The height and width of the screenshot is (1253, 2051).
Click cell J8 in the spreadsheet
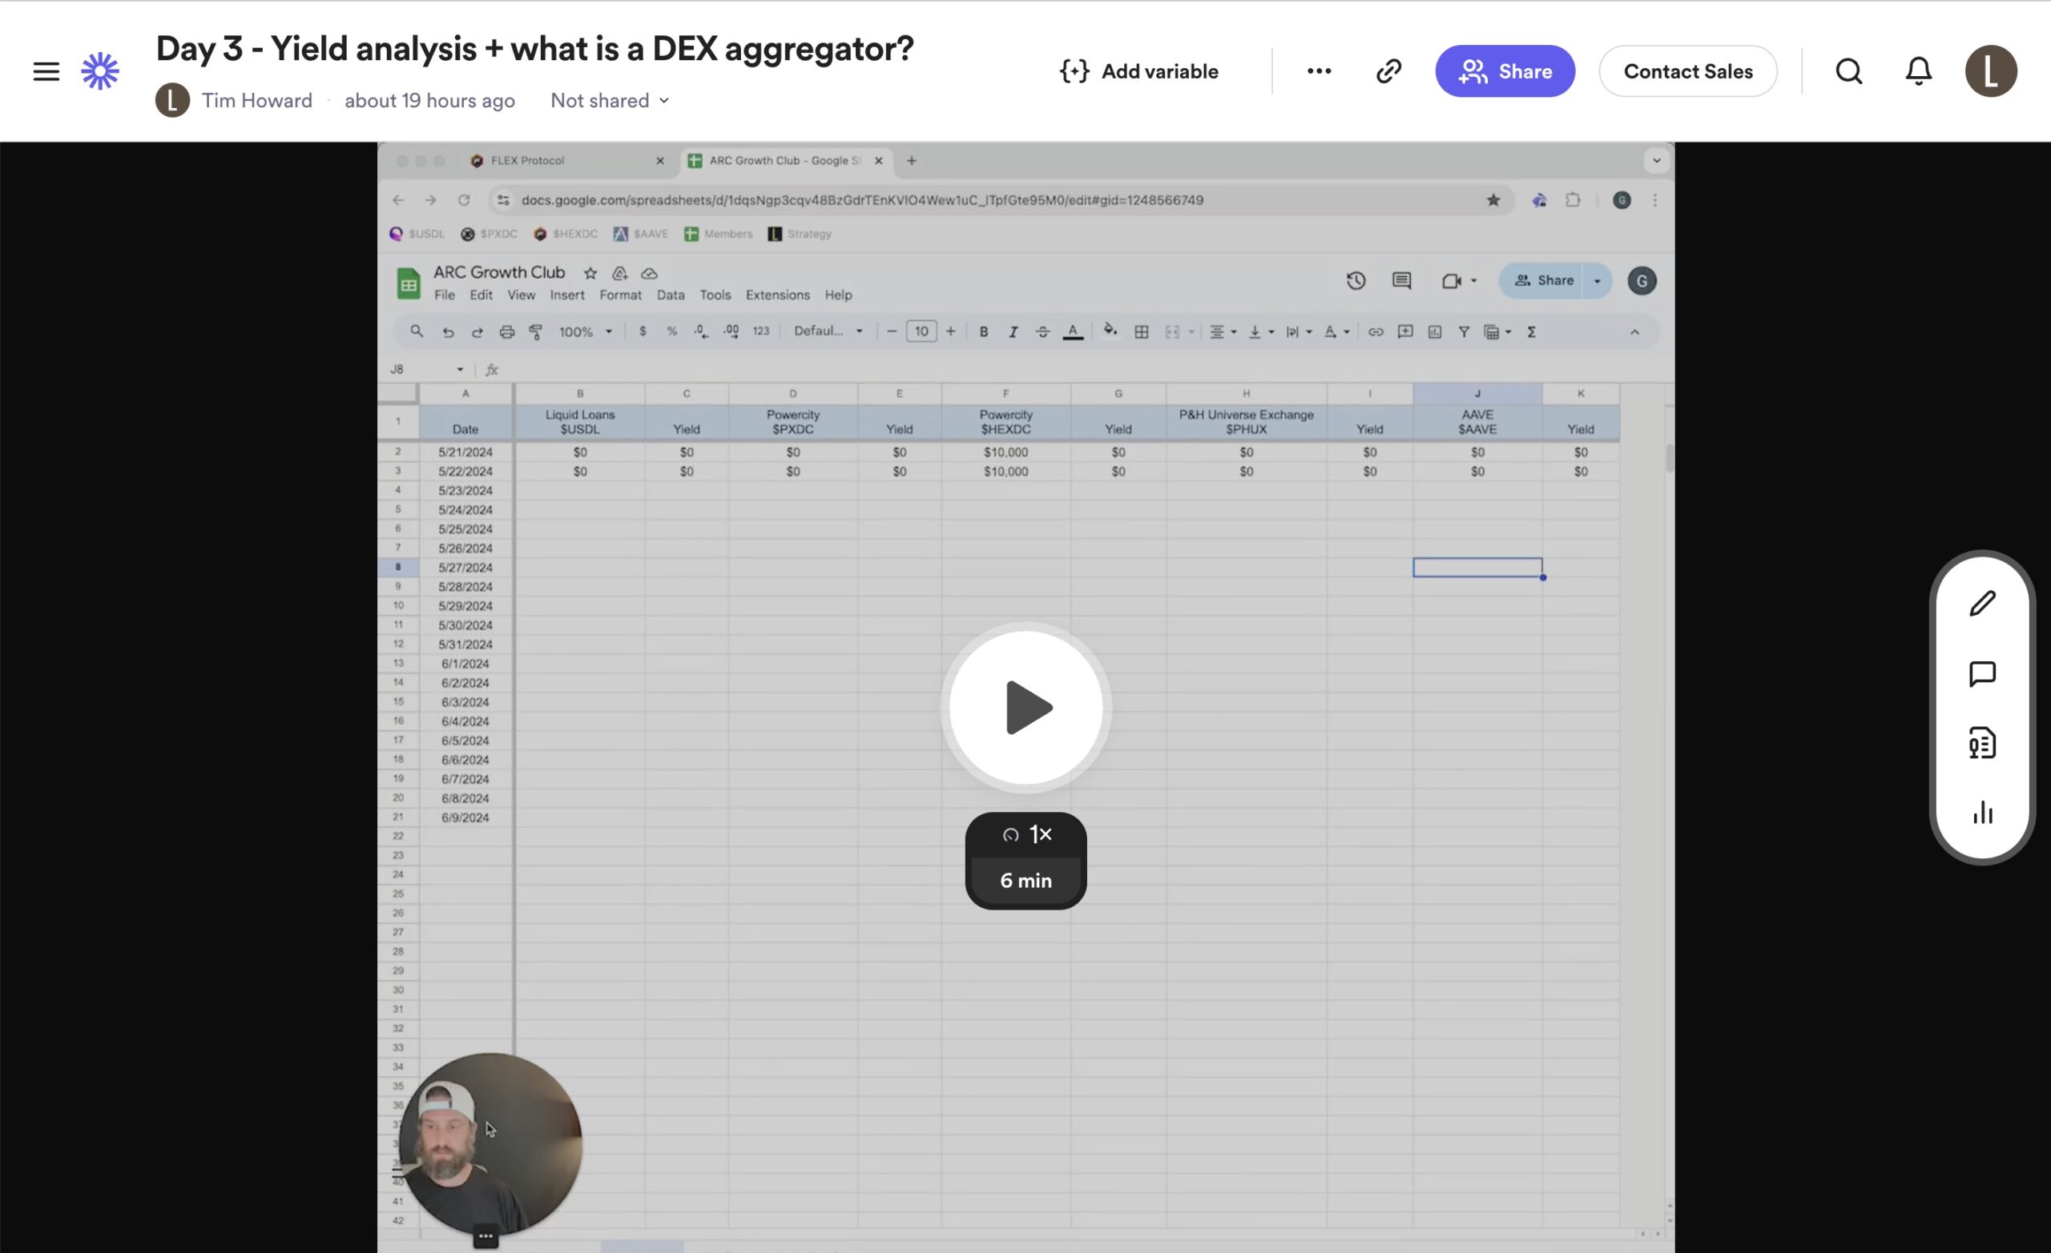1477,567
